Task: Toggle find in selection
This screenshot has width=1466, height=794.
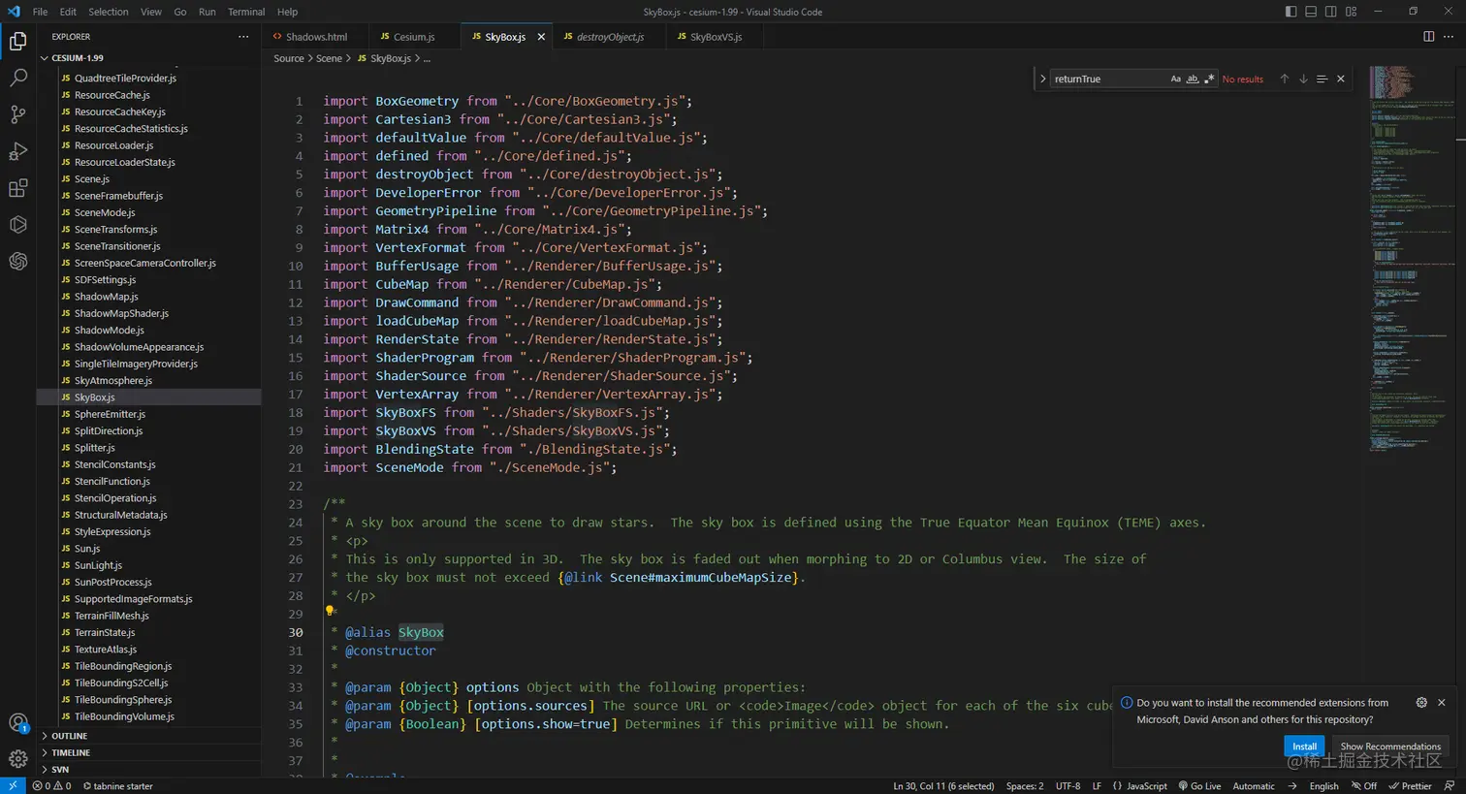Action: tap(1322, 79)
